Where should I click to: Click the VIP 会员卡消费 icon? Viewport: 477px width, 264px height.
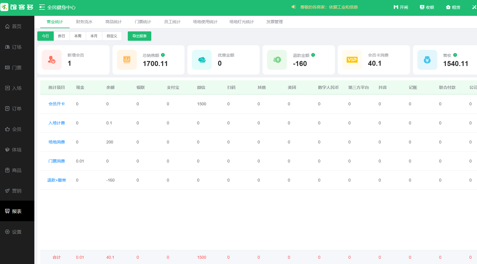[352, 60]
